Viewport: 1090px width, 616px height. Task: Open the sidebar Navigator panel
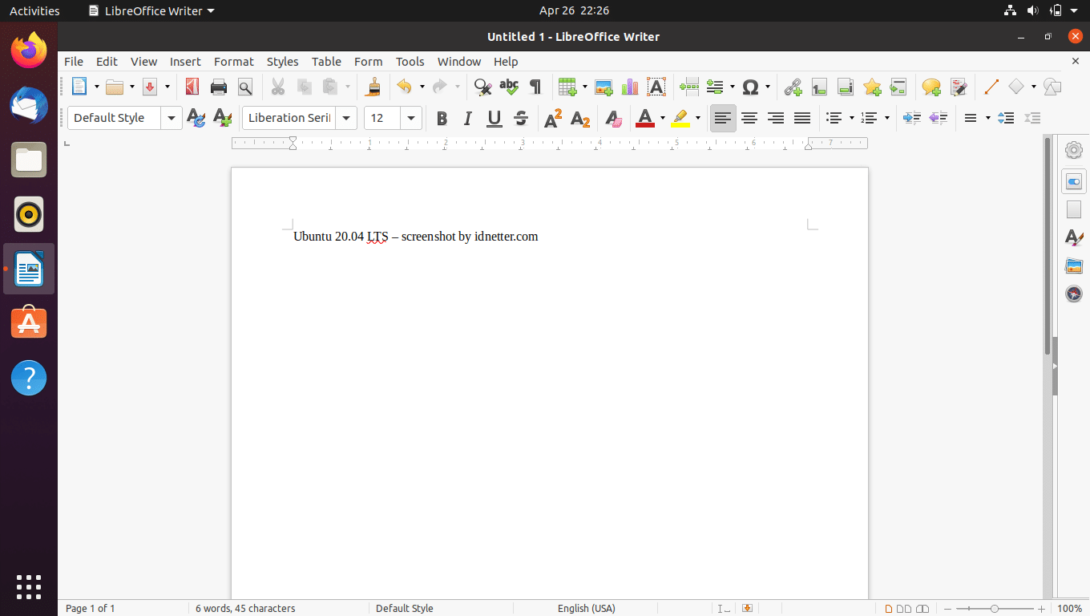coord(1074,294)
